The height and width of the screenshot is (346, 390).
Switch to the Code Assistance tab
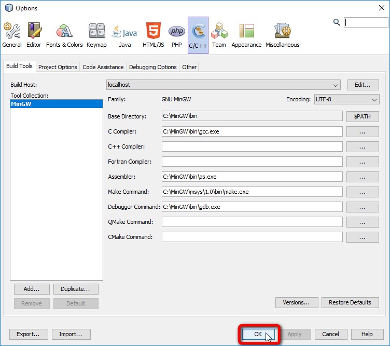pos(103,67)
